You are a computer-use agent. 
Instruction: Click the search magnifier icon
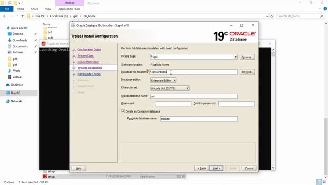(x=321, y=16)
